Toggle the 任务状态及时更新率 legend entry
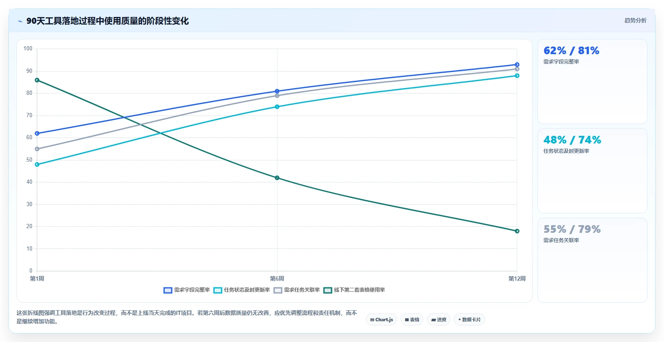Image resolution: width=664 pixels, height=342 pixels. [241, 290]
